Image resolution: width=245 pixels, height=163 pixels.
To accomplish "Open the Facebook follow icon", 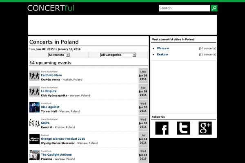I will coord(162,128).
